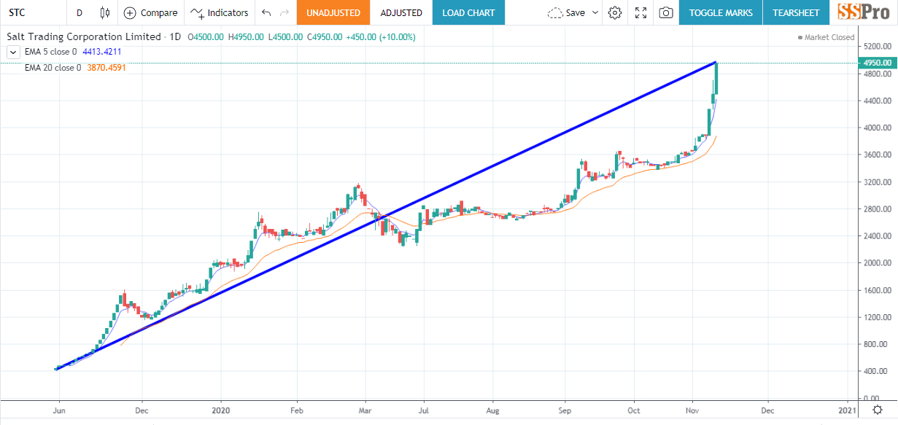
Task: Switch to UNADJUSTED price mode
Action: coord(333,12)
